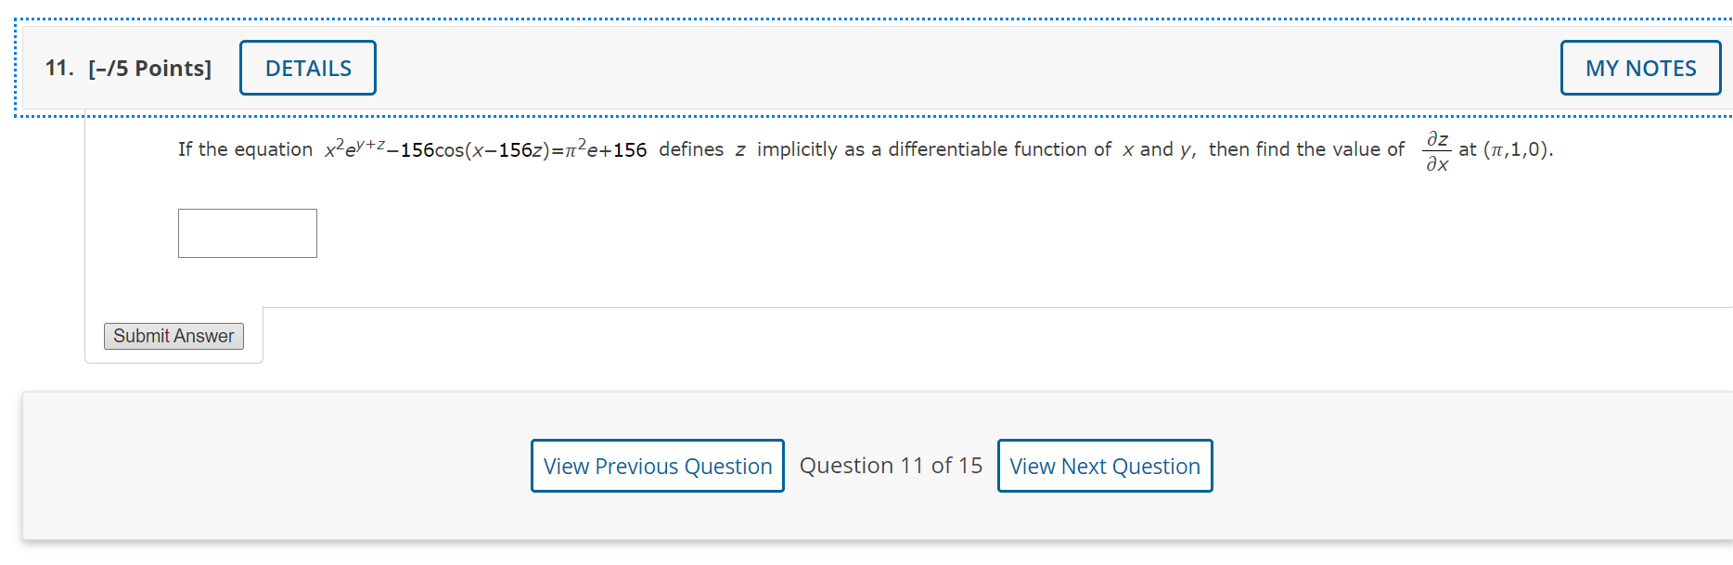Click the '[-/5 Points]' score label
The width and height of the screenshot is (1733, 565).
coord(150,69)
